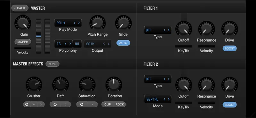
Task: Click the Pitch Range knob
Action: [98, 23]
